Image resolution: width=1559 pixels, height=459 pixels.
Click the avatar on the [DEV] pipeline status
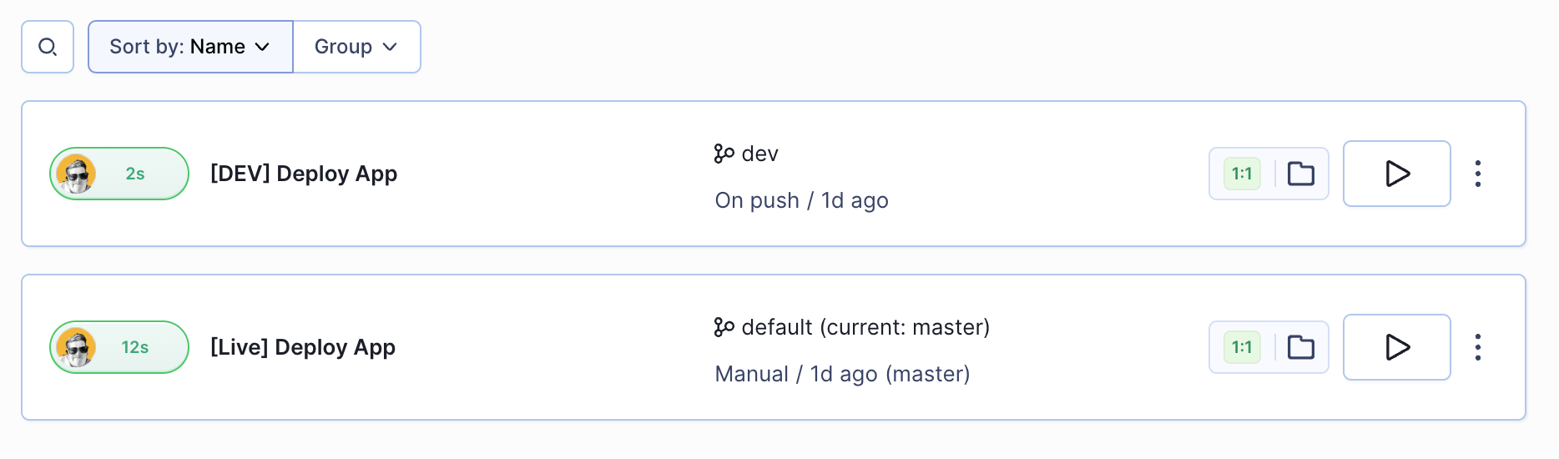[x=76, y=174]
